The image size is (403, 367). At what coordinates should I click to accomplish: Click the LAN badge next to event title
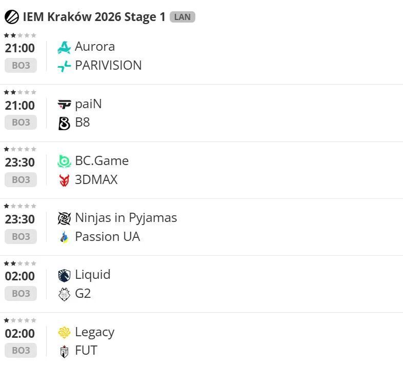tap(182, 17)
